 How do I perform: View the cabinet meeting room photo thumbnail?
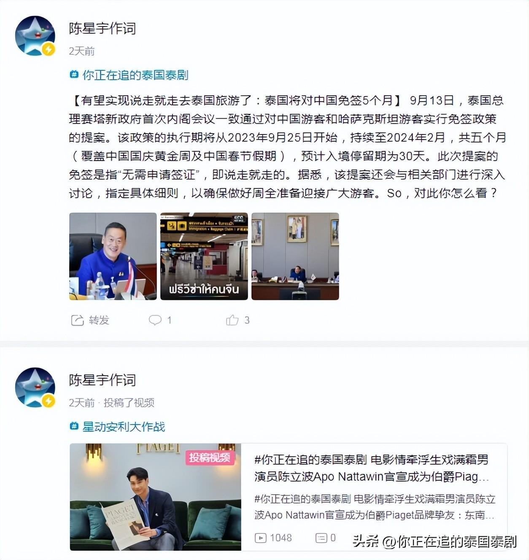pos(295,256)
